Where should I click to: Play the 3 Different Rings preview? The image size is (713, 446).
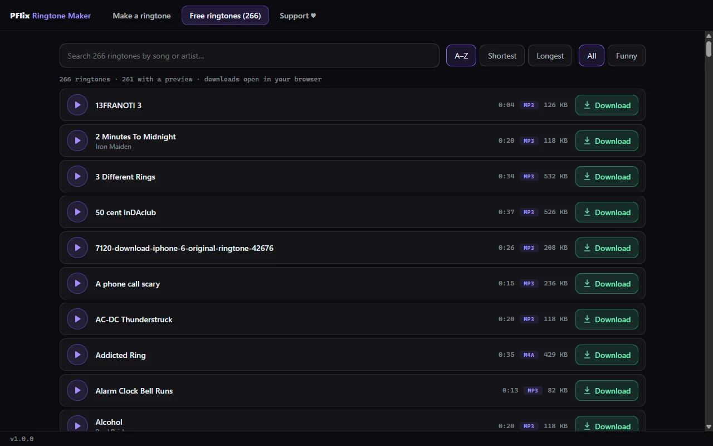tap(77, 176)
